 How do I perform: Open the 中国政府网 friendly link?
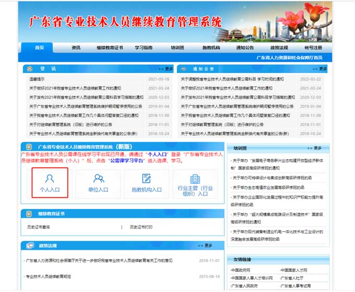[x=241, y=270]
